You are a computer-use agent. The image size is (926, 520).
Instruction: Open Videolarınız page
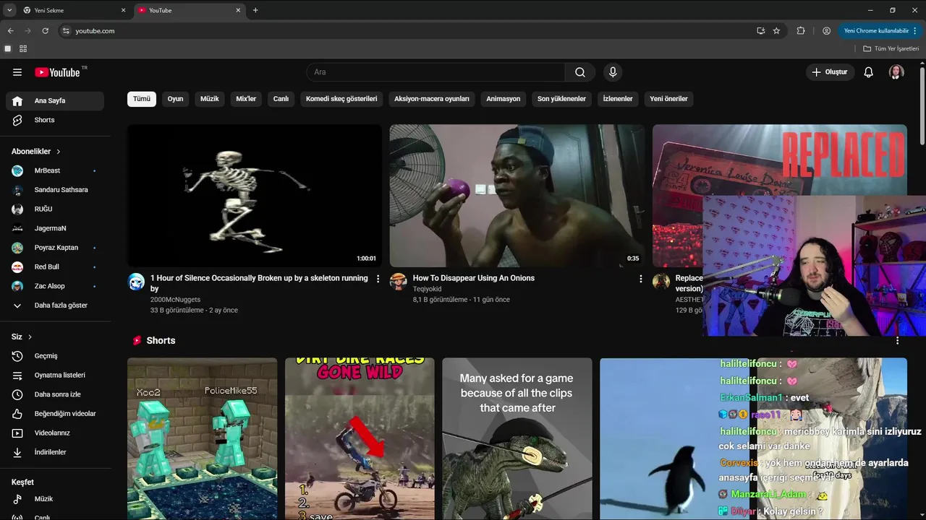pos(55,433)
